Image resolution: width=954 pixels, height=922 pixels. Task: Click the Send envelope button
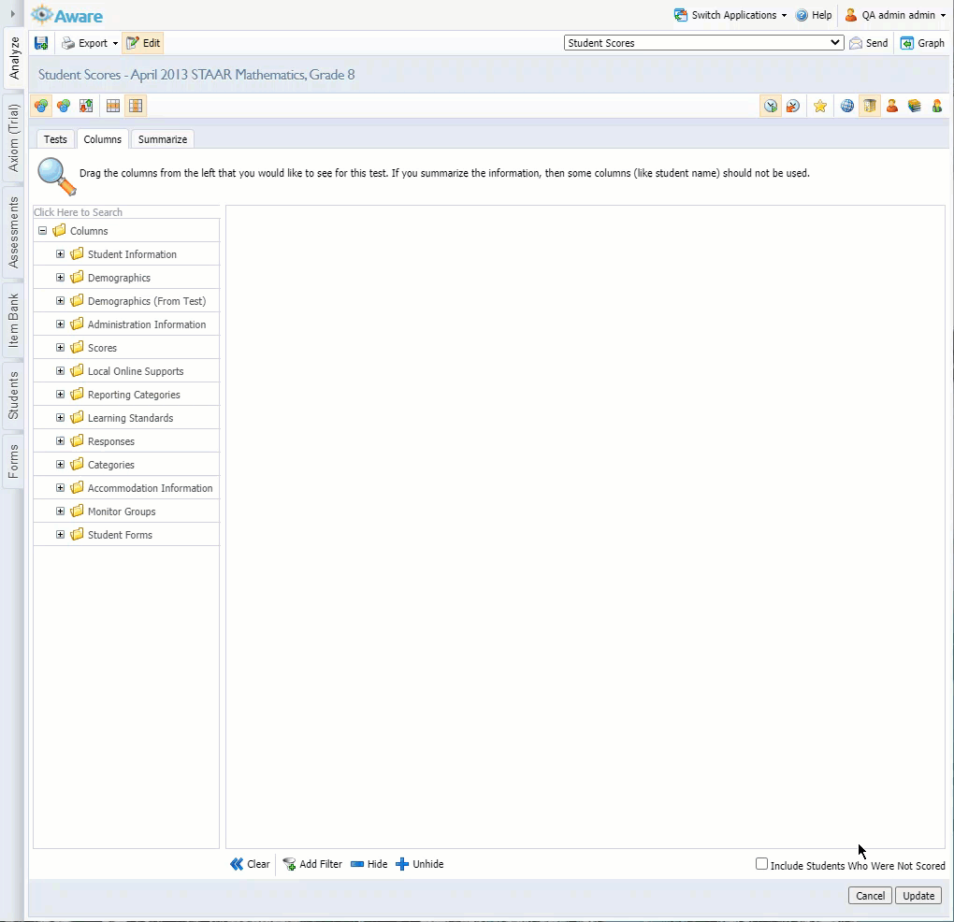(x=868, y=43)
